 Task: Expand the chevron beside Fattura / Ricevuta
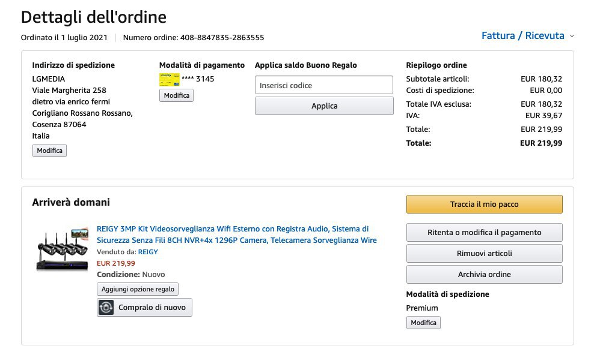572,36
